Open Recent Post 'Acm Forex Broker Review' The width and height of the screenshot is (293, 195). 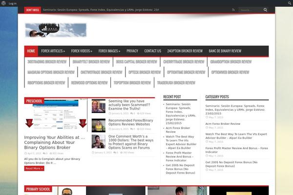(x=178, y=130)
